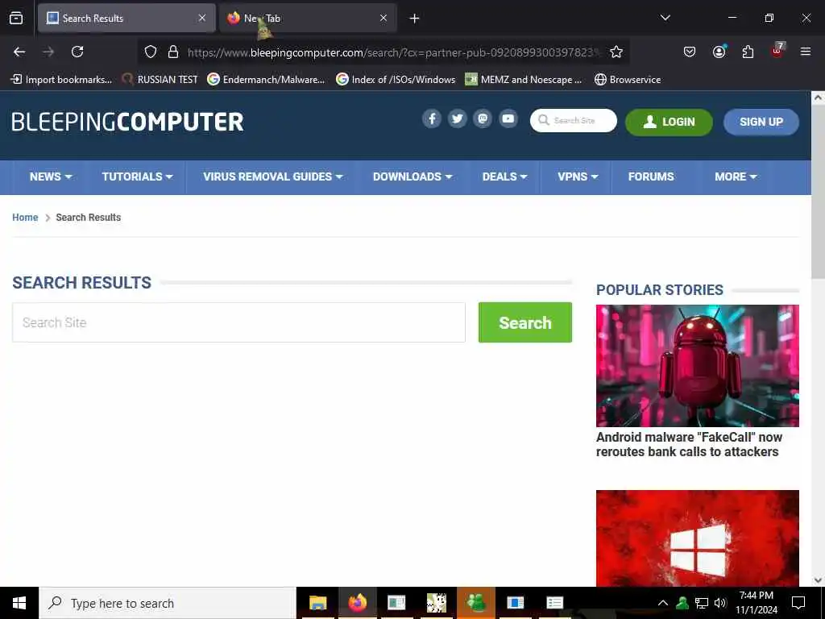Show hidden system tray icons
This screenshot has width=825, height=619.
click(x=663, y=603)
